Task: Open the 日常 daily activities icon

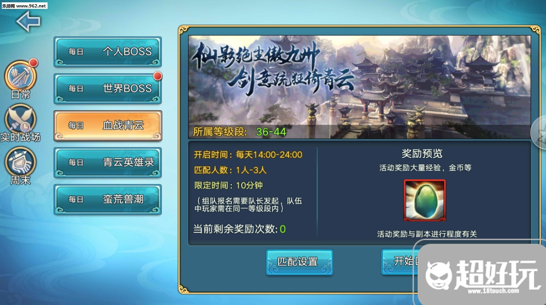Action: (x=20, y=79)
